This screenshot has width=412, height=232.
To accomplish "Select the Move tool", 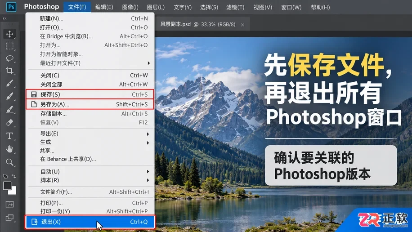I will click(9, 34).
